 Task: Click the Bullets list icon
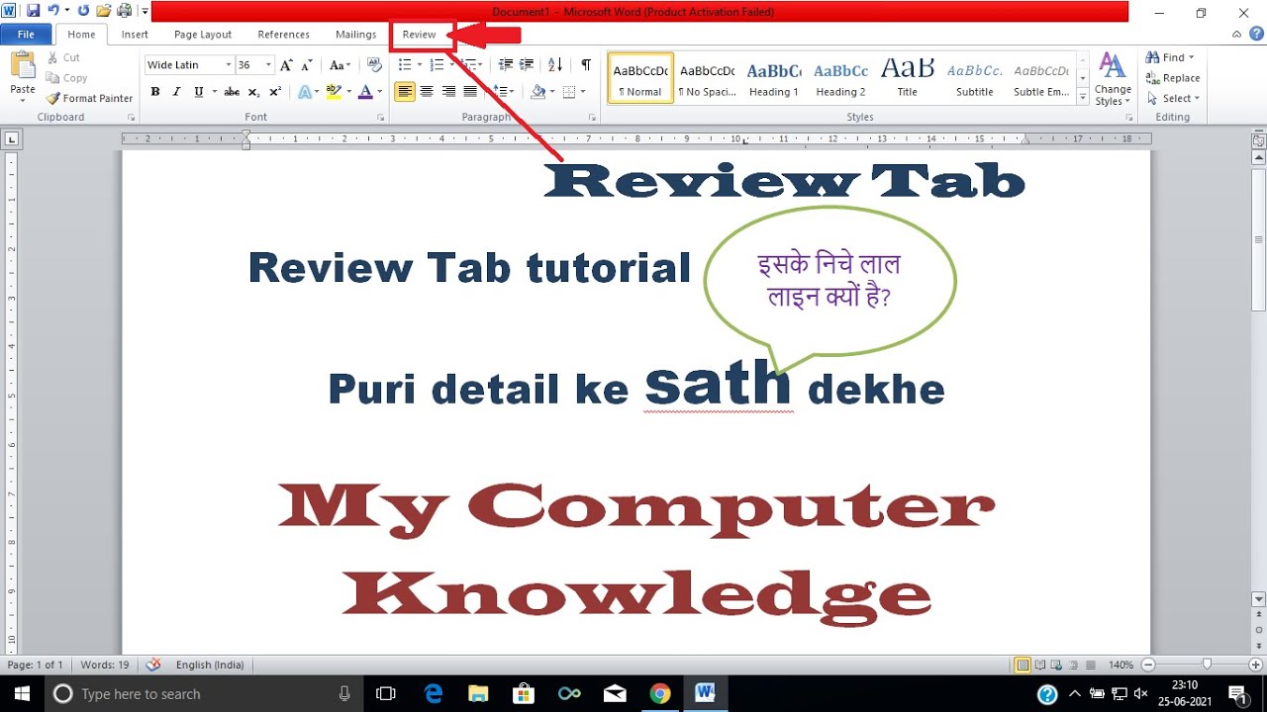point(405,65)
